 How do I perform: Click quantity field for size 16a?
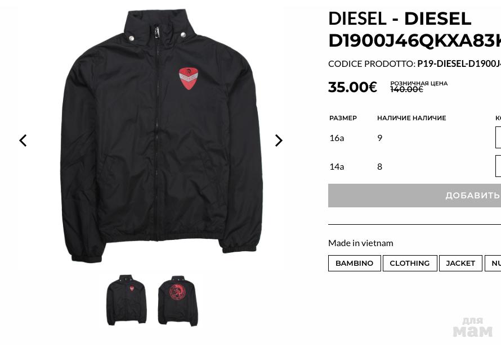click(x=498, y=138)
